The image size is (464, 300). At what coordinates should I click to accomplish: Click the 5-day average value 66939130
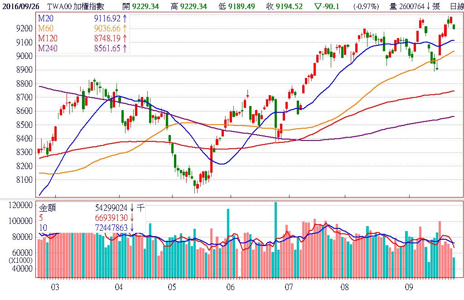coord(111,218)
